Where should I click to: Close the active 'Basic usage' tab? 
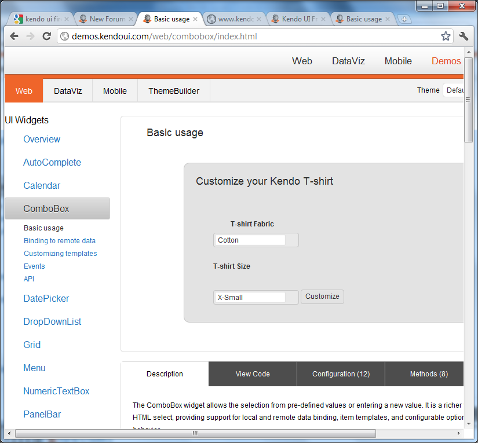pyautogui.click(x=195, y=19)
